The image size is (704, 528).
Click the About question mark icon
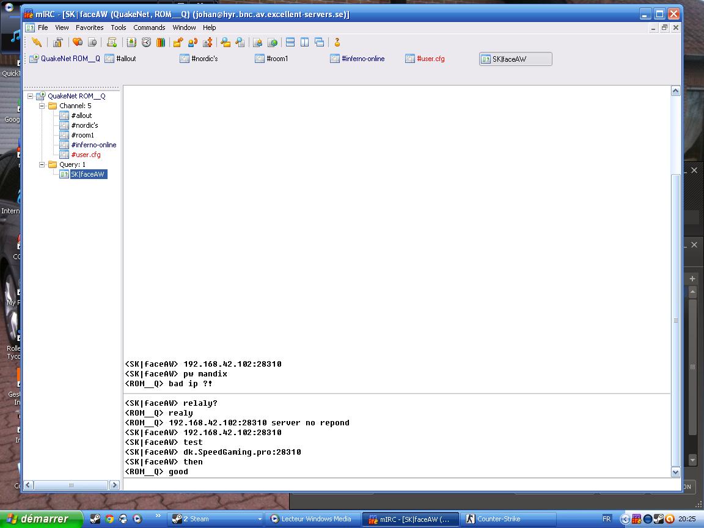[337, 42]
